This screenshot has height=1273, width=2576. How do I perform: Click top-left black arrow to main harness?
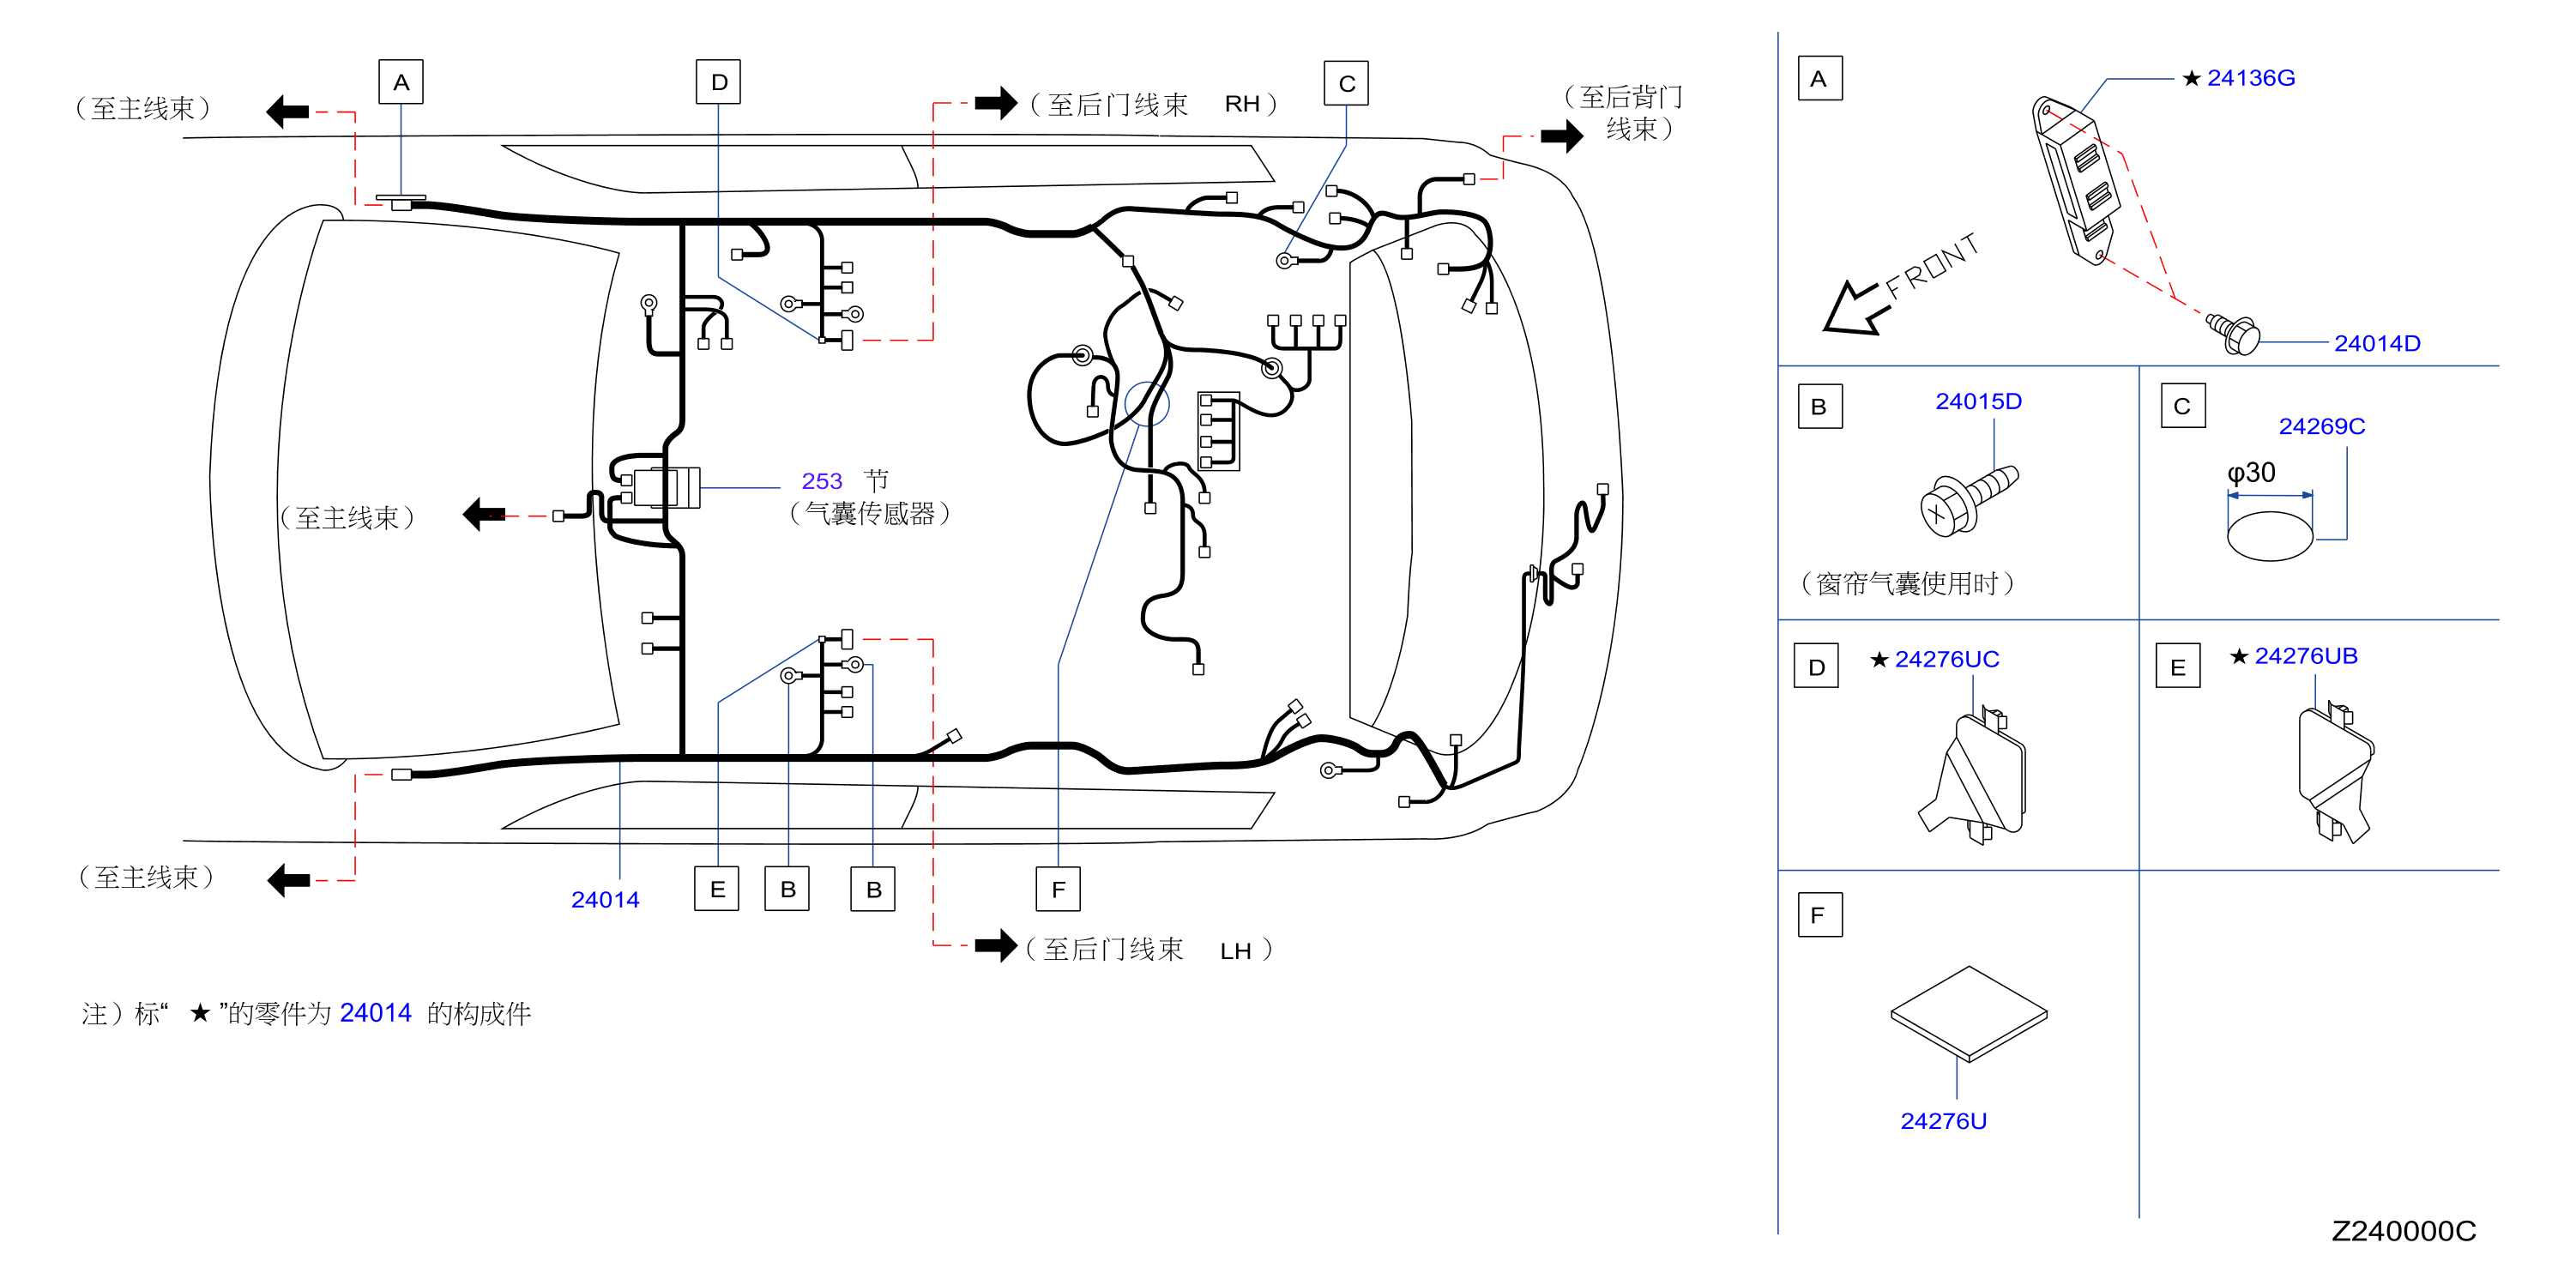[x=288, y=111]
